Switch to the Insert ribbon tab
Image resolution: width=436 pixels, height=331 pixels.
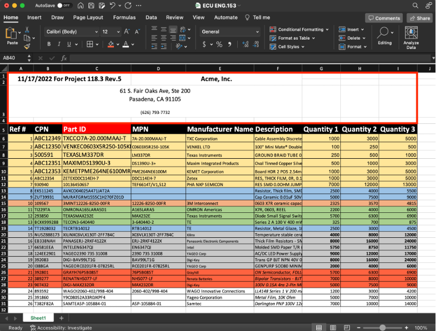(34, 18)
